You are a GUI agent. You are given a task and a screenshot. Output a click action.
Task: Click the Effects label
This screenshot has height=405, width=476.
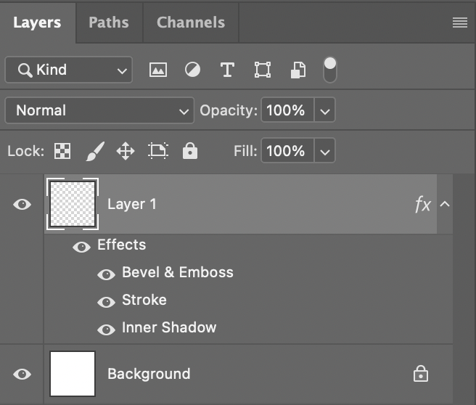click(122, 245)
